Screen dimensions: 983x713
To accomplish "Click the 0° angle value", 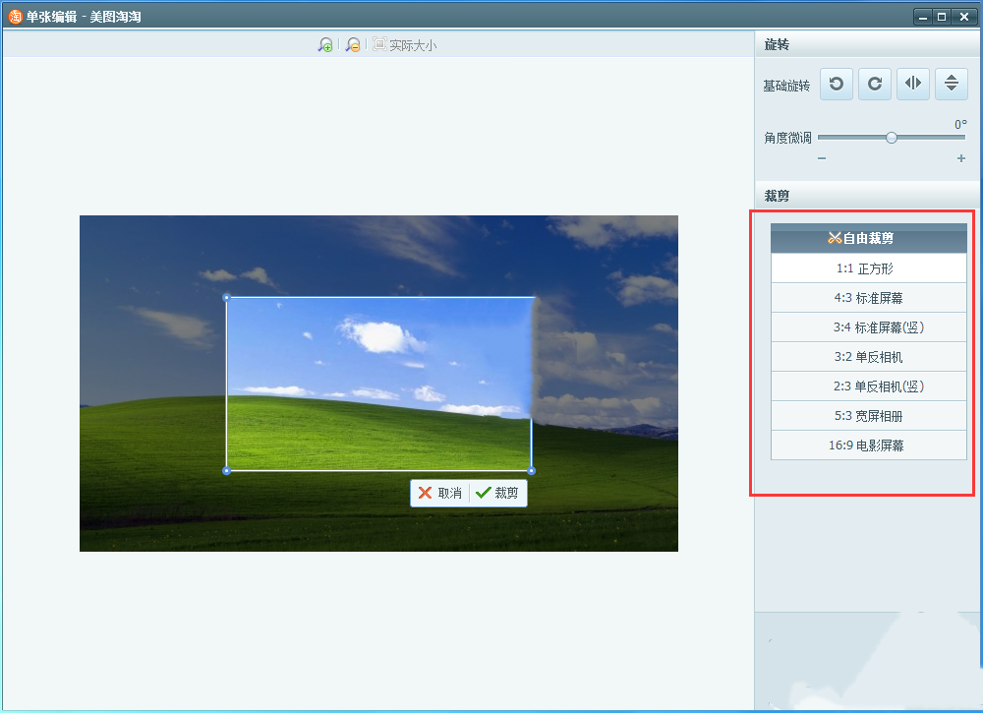I will pyautogui.click(x=960, y=124).
